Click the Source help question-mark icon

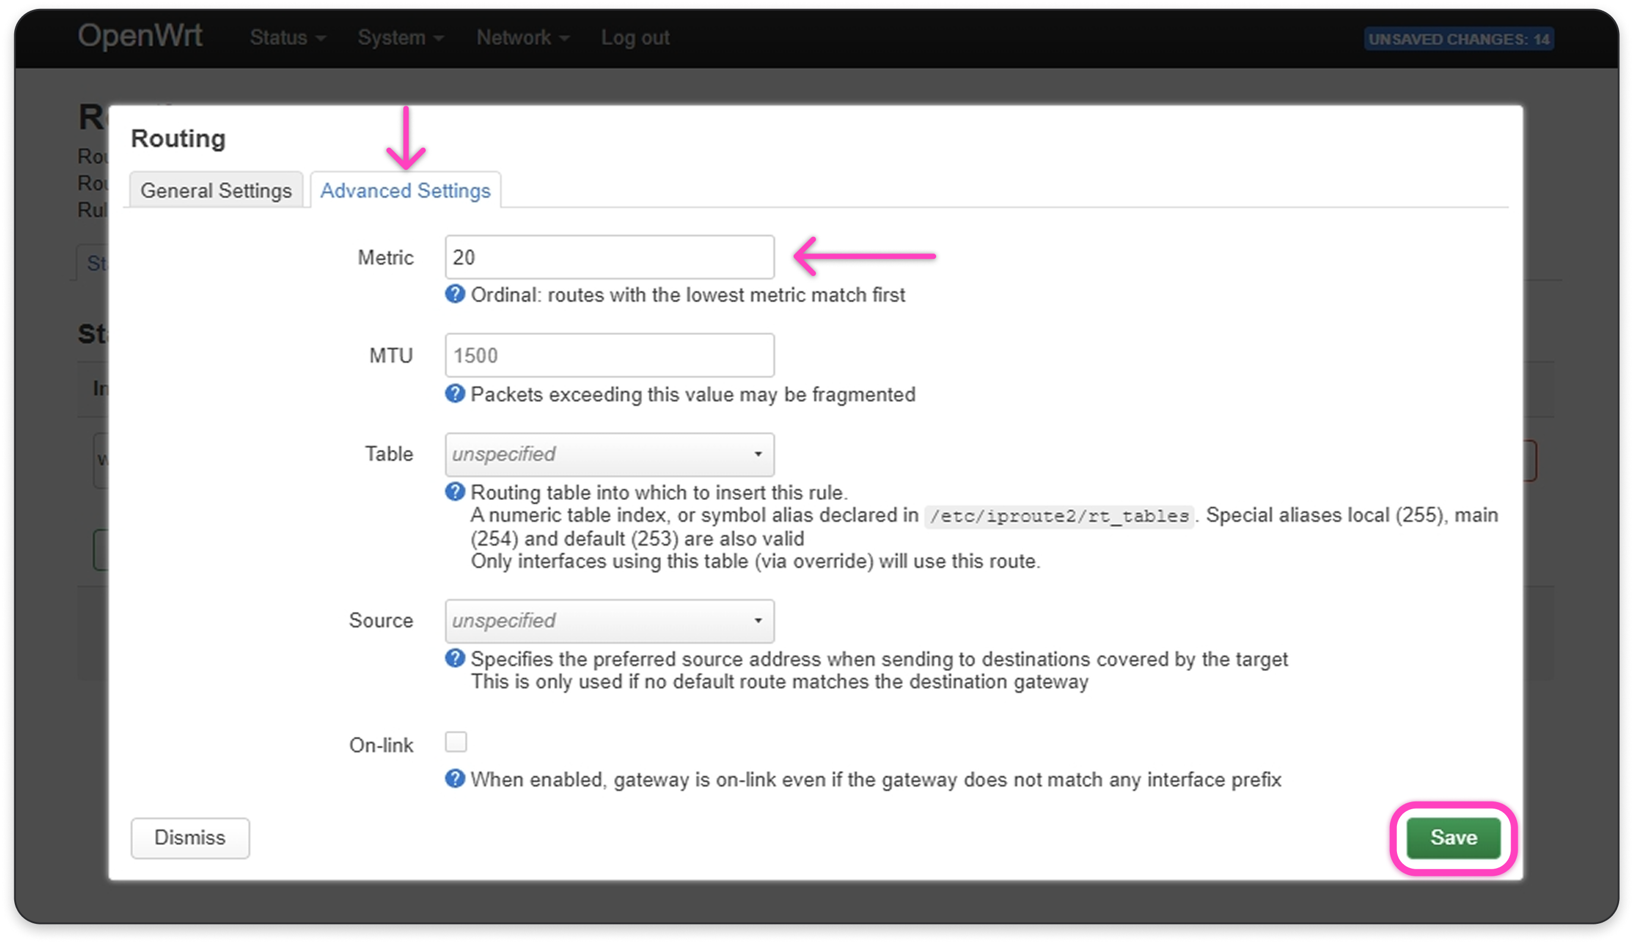point(454,658)
